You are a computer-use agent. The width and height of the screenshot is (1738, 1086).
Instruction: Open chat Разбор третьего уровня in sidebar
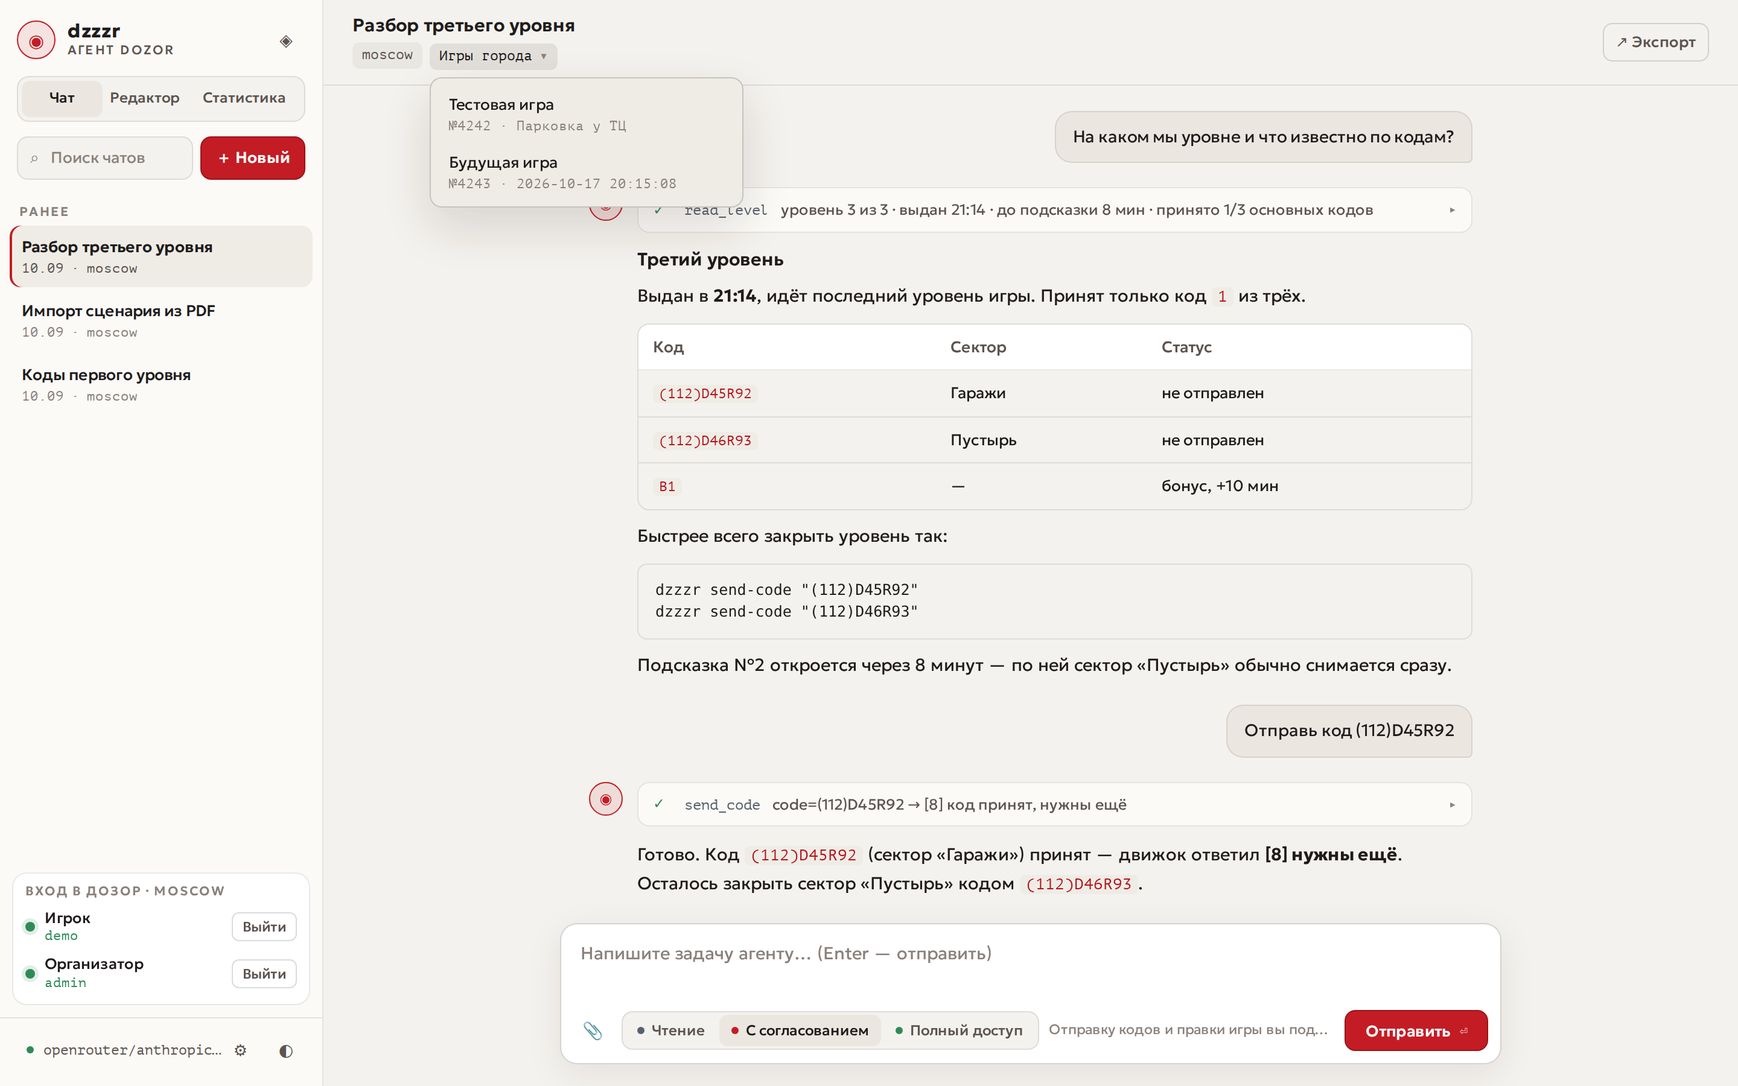tap(162, 256)
